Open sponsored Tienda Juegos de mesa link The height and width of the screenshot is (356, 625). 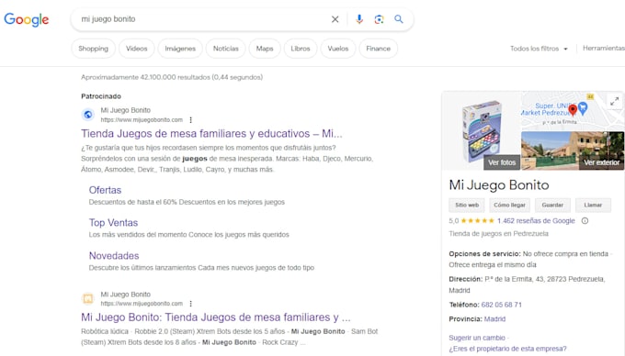tap(211, 134)
